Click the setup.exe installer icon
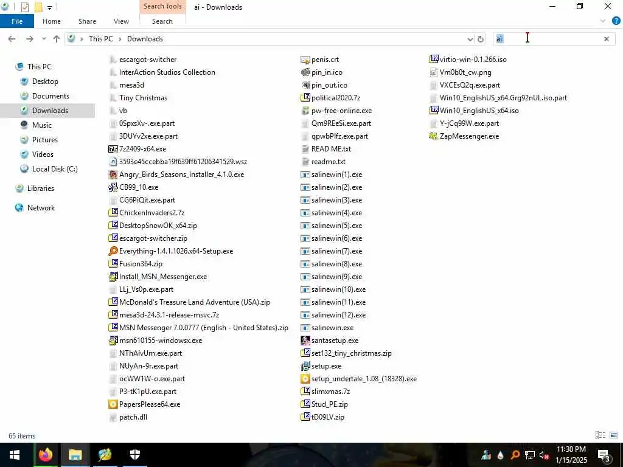 tap(305, 366)
